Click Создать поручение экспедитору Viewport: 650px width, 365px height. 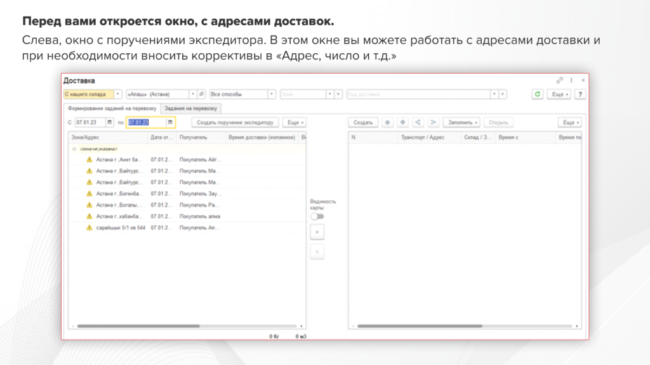tap(235, 122)
